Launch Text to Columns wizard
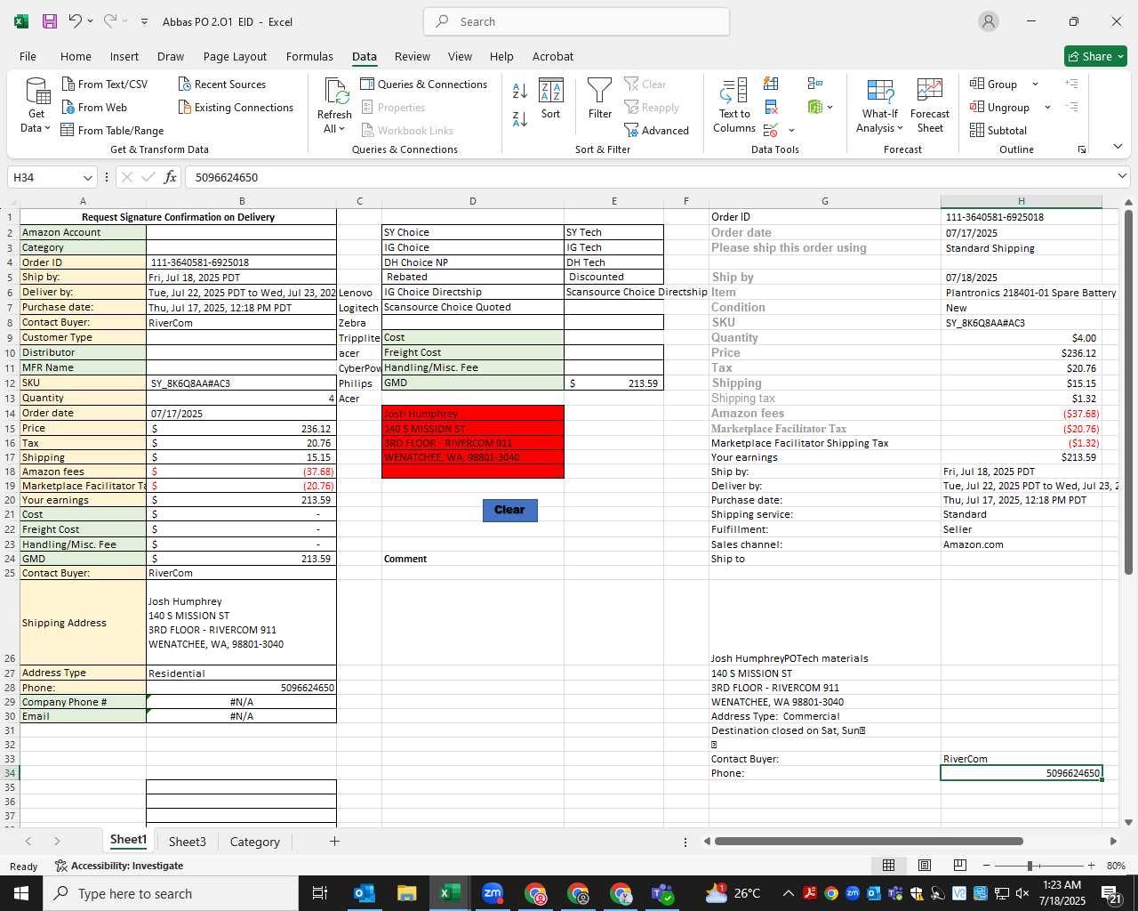The height and width of the screenshot is (911, 1138). [734, 106]
